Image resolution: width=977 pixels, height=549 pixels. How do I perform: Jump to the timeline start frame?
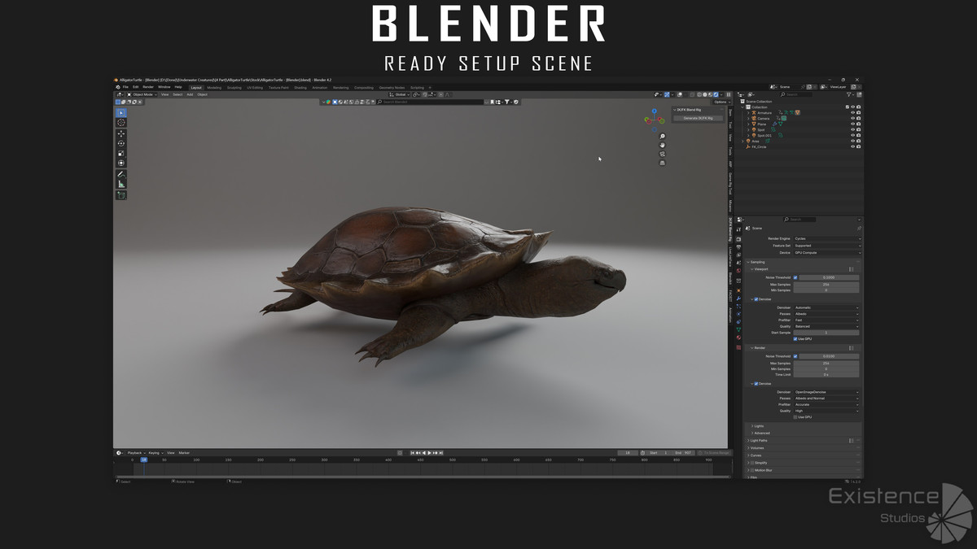pos(412,453)
